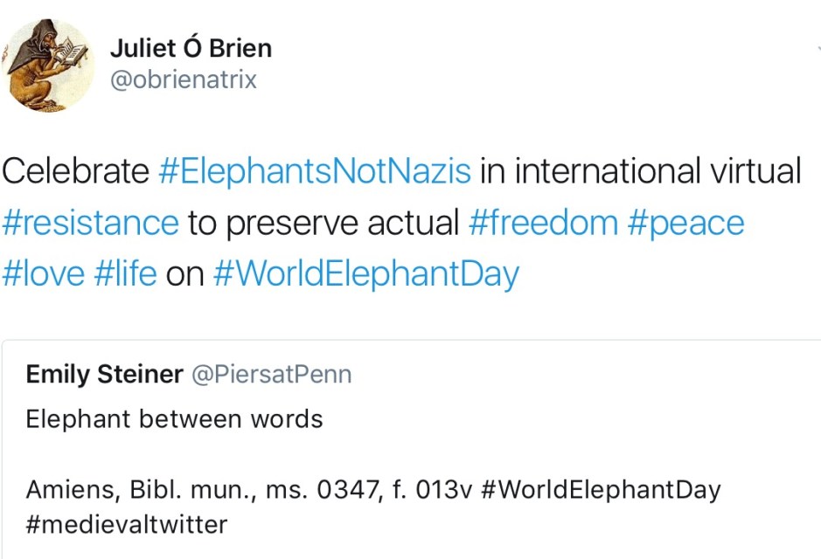Image resolution: width=821 pixels, height=559 pixels.
Task: Click the "to preserve actual" tweet text
Action: click(x=324, y=223)
